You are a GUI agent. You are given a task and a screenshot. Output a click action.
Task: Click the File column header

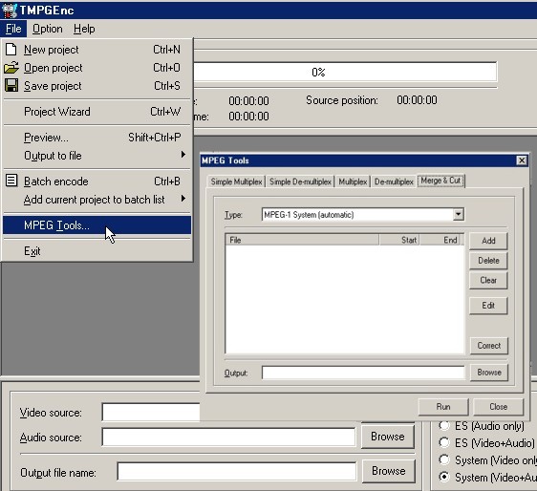tap(302, 240)
